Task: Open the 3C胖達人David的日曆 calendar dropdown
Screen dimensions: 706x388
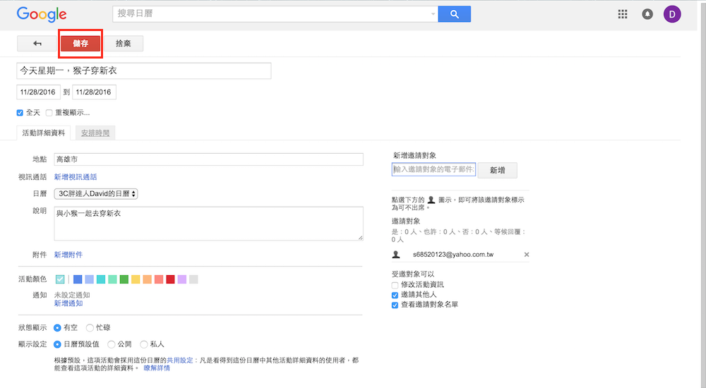Action: 96,193
